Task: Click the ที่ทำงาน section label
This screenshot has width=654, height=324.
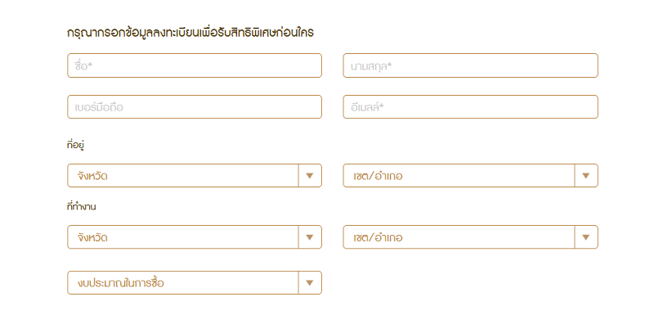Action: 81,207
